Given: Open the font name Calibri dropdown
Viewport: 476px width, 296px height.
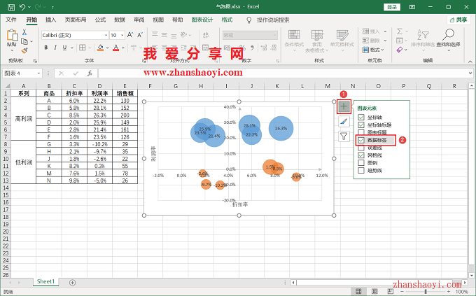Looking at the screenshot, I should coord(106,35).
